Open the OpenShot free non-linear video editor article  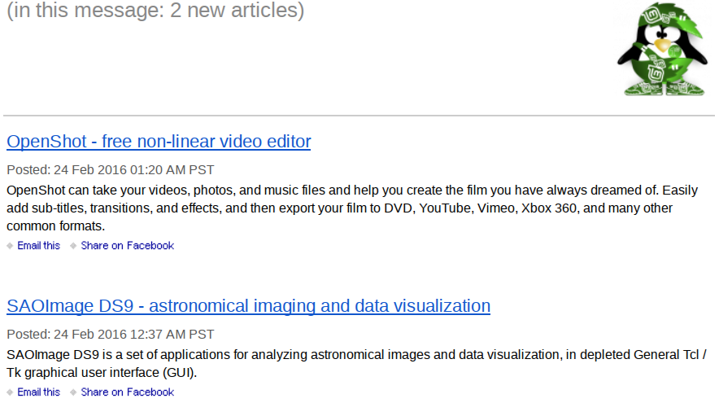(159, 142)
